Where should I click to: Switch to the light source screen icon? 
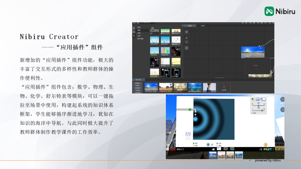[232, 149]
